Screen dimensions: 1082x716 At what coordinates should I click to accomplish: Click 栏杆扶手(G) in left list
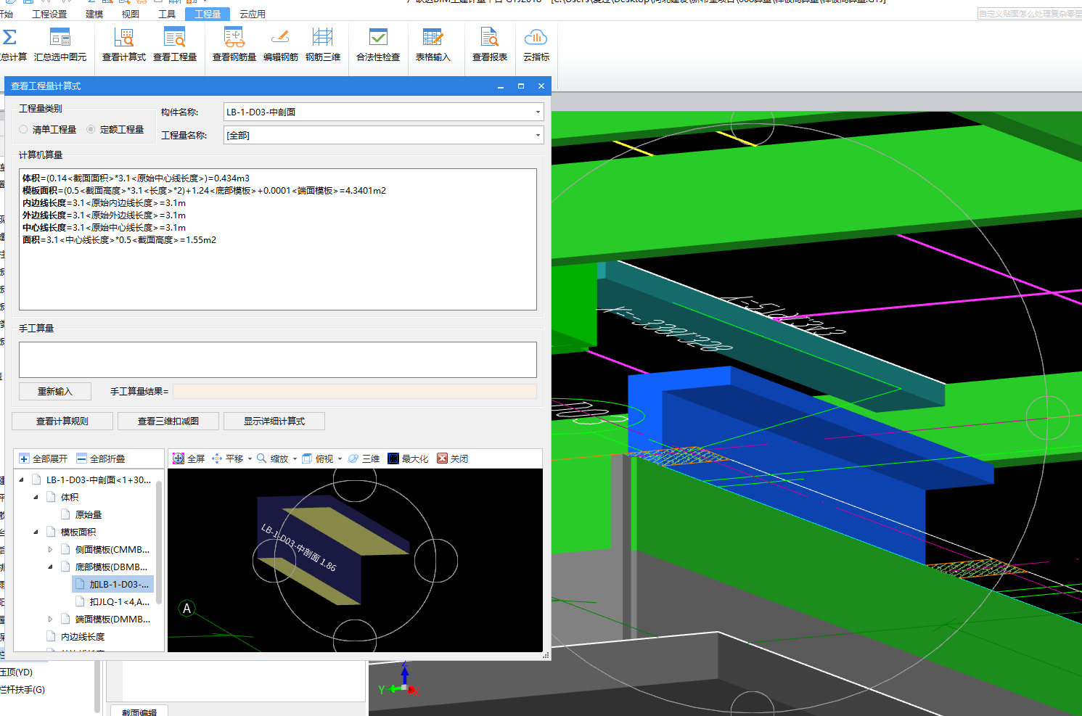22,689
